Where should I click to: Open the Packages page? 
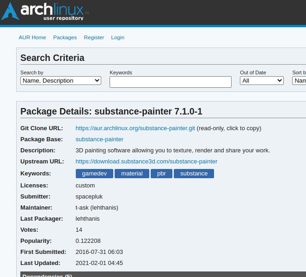pyautogui.click(x=65, y=37)
